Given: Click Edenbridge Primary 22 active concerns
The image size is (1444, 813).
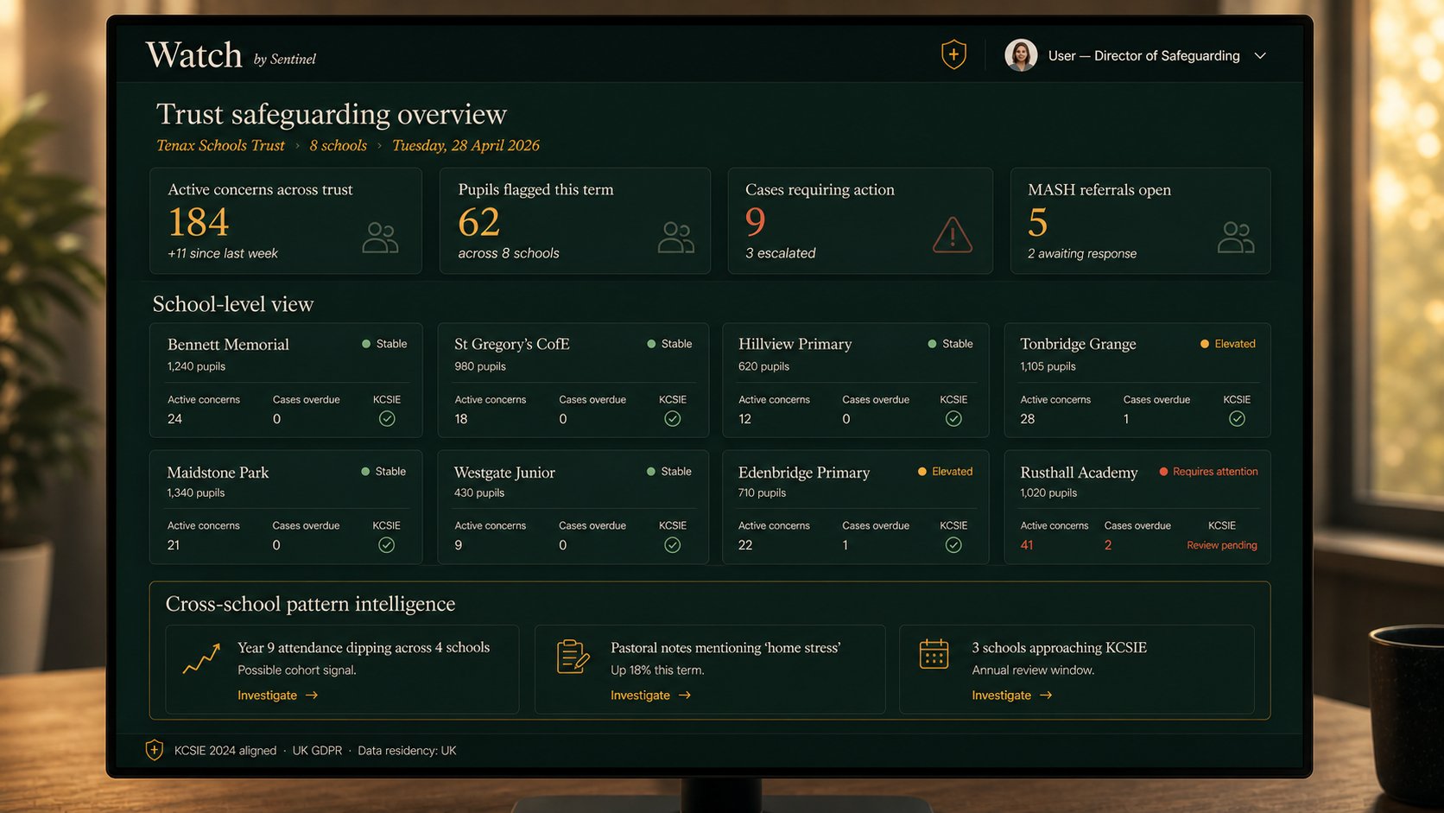Looking at the screenshot, I should (745, 545).
